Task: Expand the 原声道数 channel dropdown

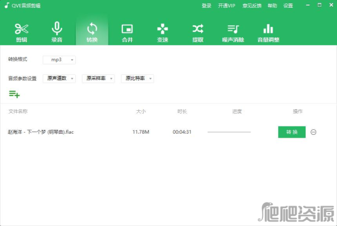Action: coord(59,78)
